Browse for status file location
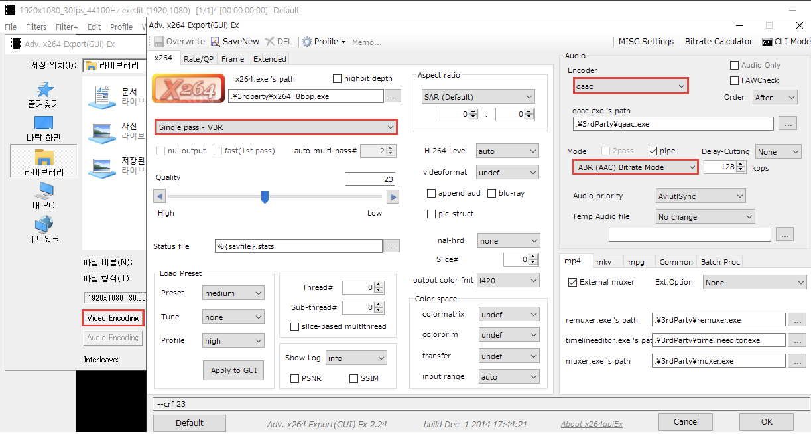Image resolution: width=811 pixels, height=434 pixels. pyautogui.click(x=391, y=246)
